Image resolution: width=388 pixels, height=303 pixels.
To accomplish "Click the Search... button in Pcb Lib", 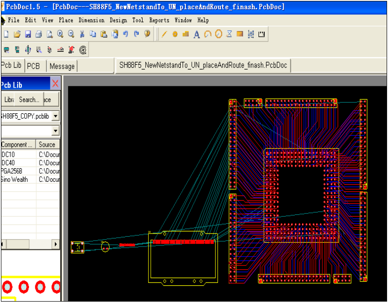I will [x=29, y=100].
